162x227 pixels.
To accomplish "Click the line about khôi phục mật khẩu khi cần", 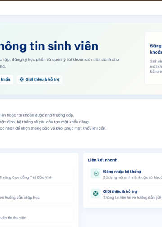I will (53, 128).
